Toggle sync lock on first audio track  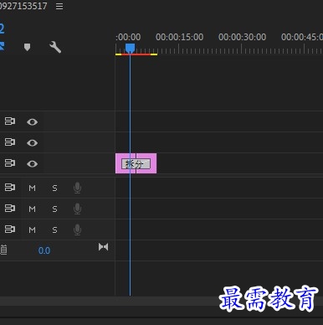pos(10,188)
